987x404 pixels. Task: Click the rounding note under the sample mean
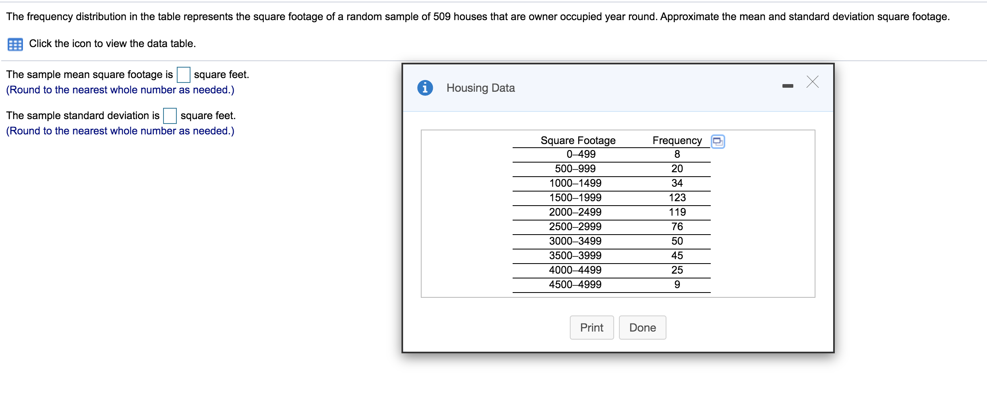(x=120, y=90)
